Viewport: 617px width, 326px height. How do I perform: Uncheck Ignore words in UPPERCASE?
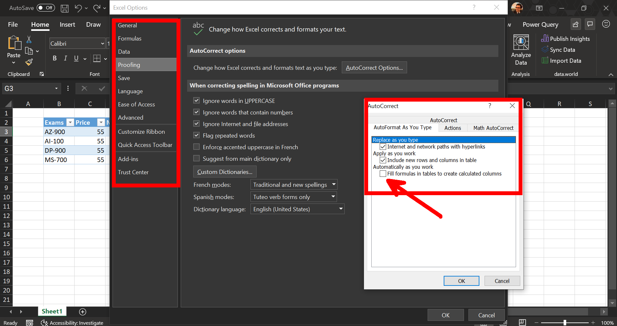pos(196,100)
